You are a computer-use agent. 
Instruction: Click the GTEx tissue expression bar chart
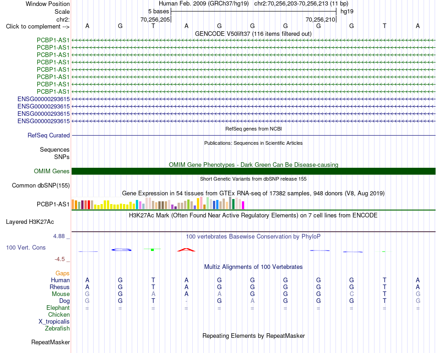pyautogui.click(x=158, y=203)
